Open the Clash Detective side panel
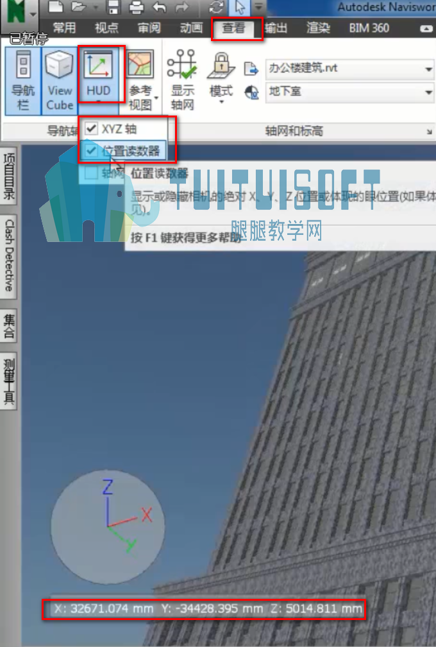Image resolution: width=436 pixels, height=647 pixels. [8, 256]
